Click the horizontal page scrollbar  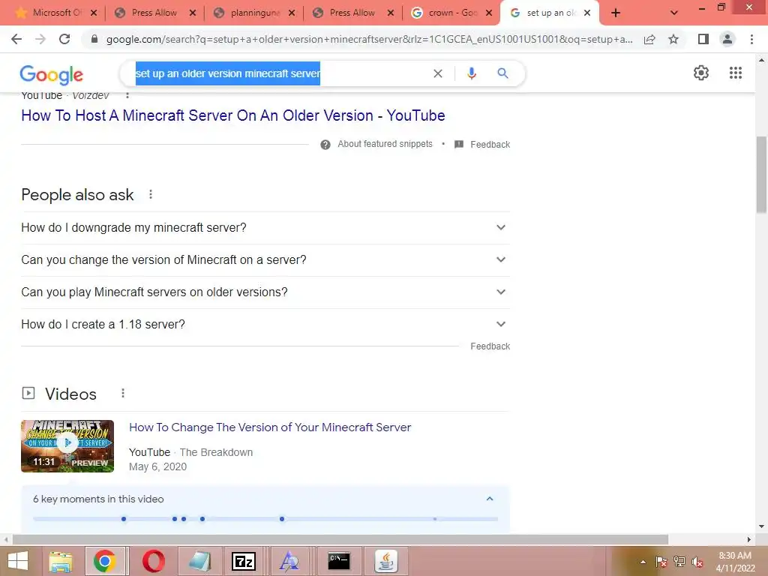pyautogui.click(x=340, y=539)
